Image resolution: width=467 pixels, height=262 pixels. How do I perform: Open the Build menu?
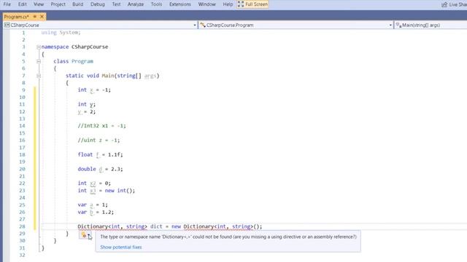[x=78, y=4]
